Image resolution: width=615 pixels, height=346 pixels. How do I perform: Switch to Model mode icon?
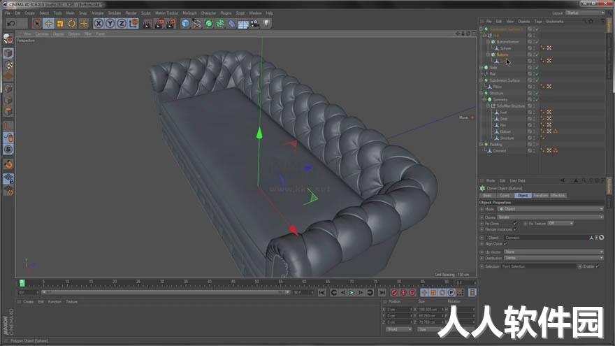(8, 53)
